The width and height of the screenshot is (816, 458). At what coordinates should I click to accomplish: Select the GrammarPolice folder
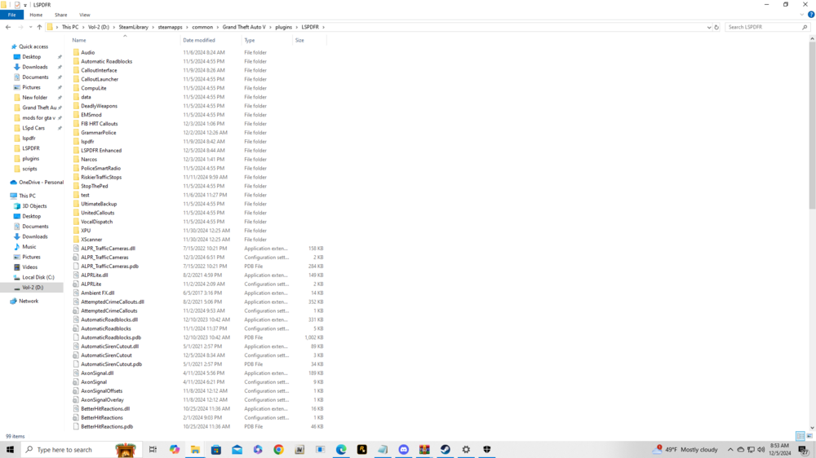[x=99, y=133]
